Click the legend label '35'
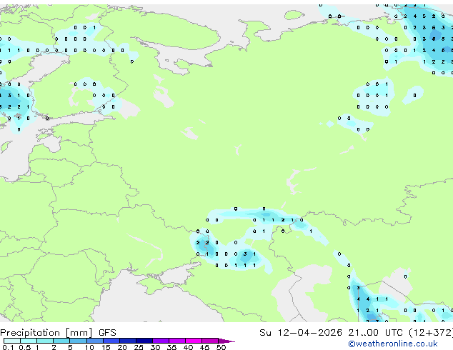The image size is (453, 350). 171,347
